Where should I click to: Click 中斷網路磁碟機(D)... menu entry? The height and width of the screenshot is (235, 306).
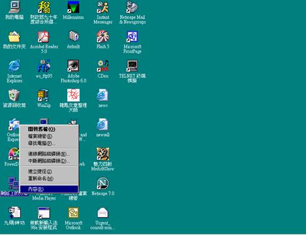(x=49, y=161)
